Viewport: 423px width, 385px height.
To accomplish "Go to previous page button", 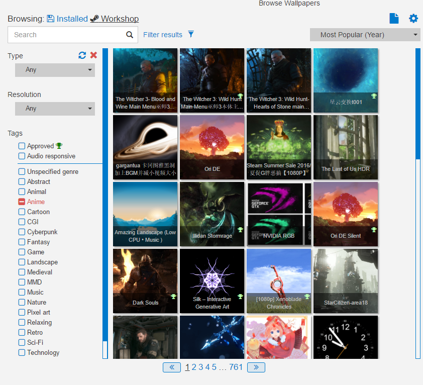I will (172, 367).
